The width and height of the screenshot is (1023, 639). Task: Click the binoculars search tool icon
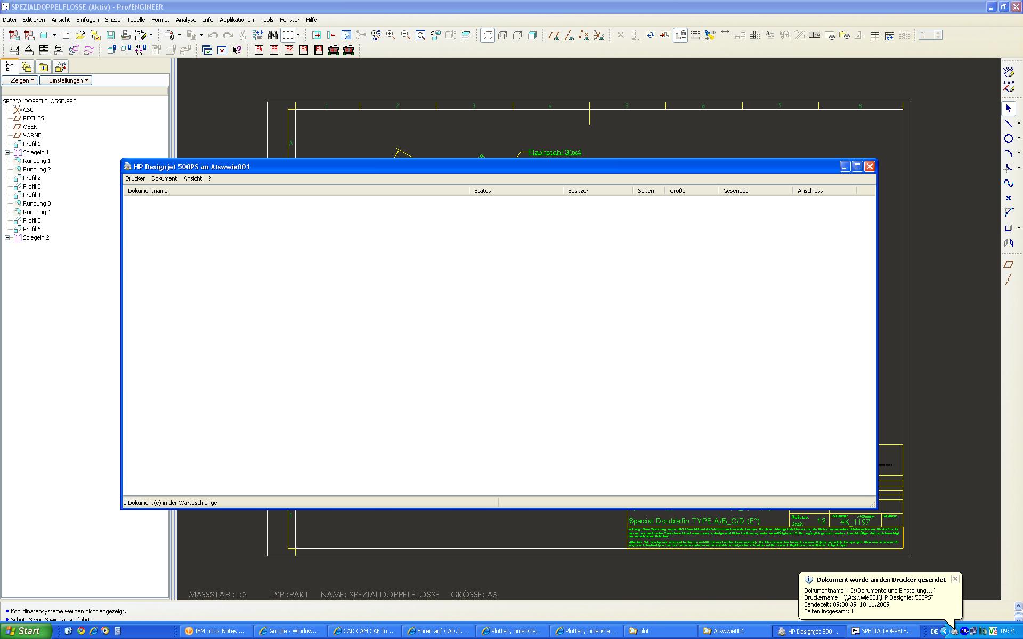[x=273, y=35]
